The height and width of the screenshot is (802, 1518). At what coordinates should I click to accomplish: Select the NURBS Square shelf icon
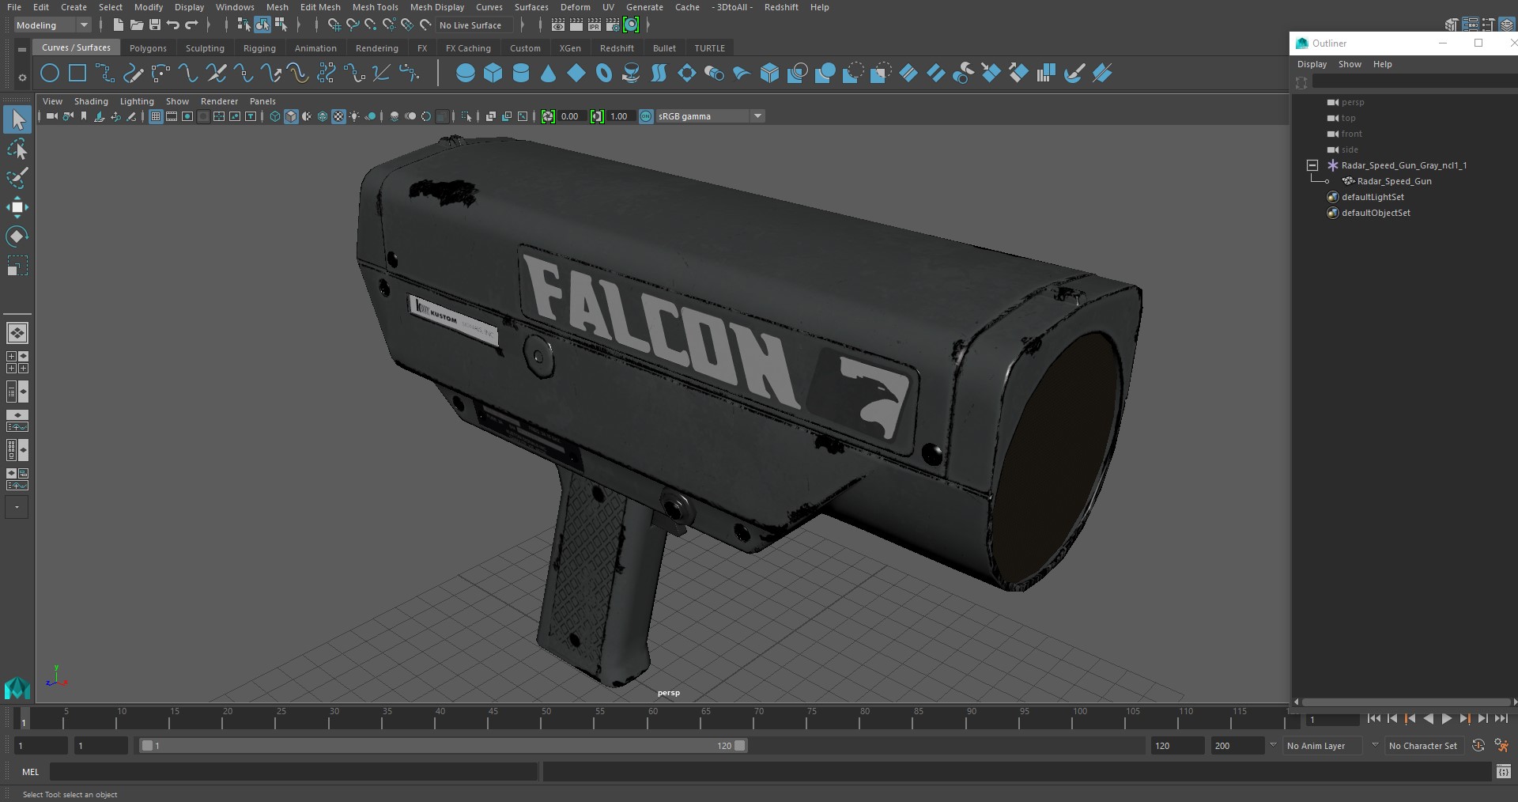(77, 74)
